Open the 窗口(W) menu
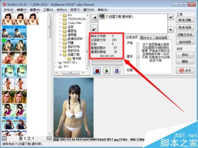The image size is (198, 148). pyautogui.click(x=89, y=10)
